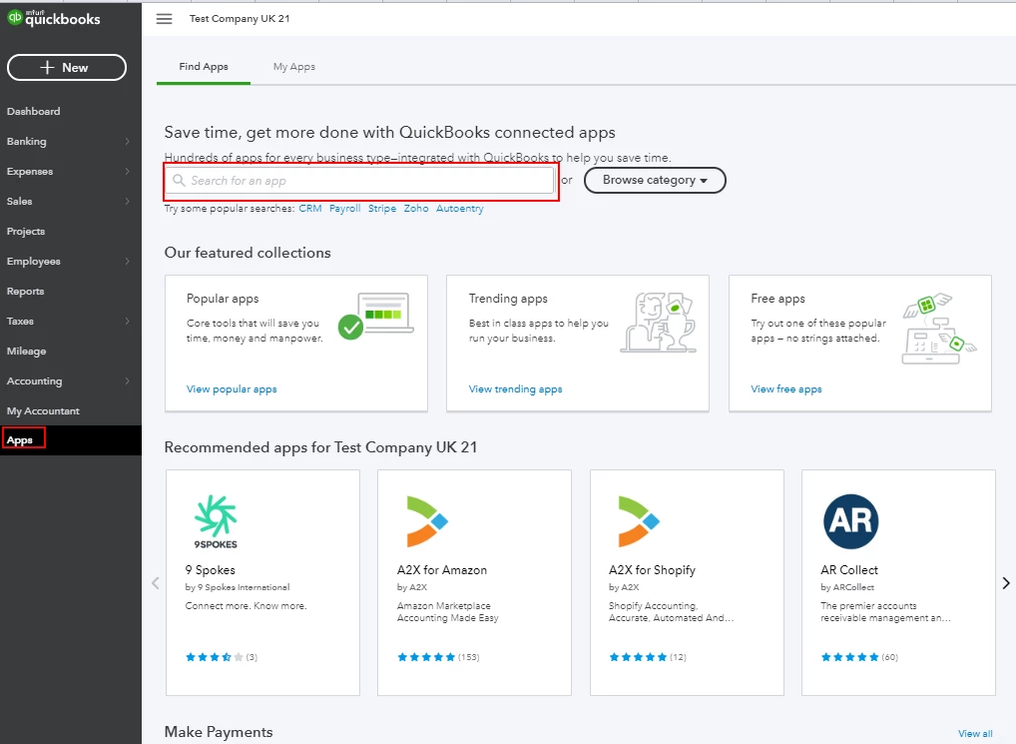Open Dashboard in the sidebar
This screenshot has width=1016, height=744.
pyautogui.click(x=34, y=112)
